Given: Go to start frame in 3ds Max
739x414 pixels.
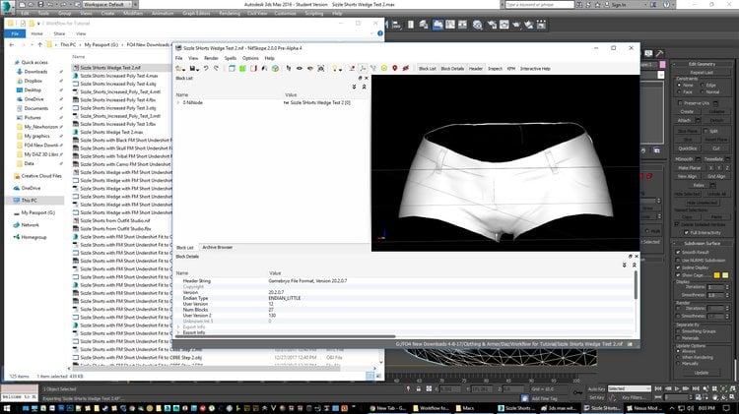Looking at the screenshot, I should point(659,389).
